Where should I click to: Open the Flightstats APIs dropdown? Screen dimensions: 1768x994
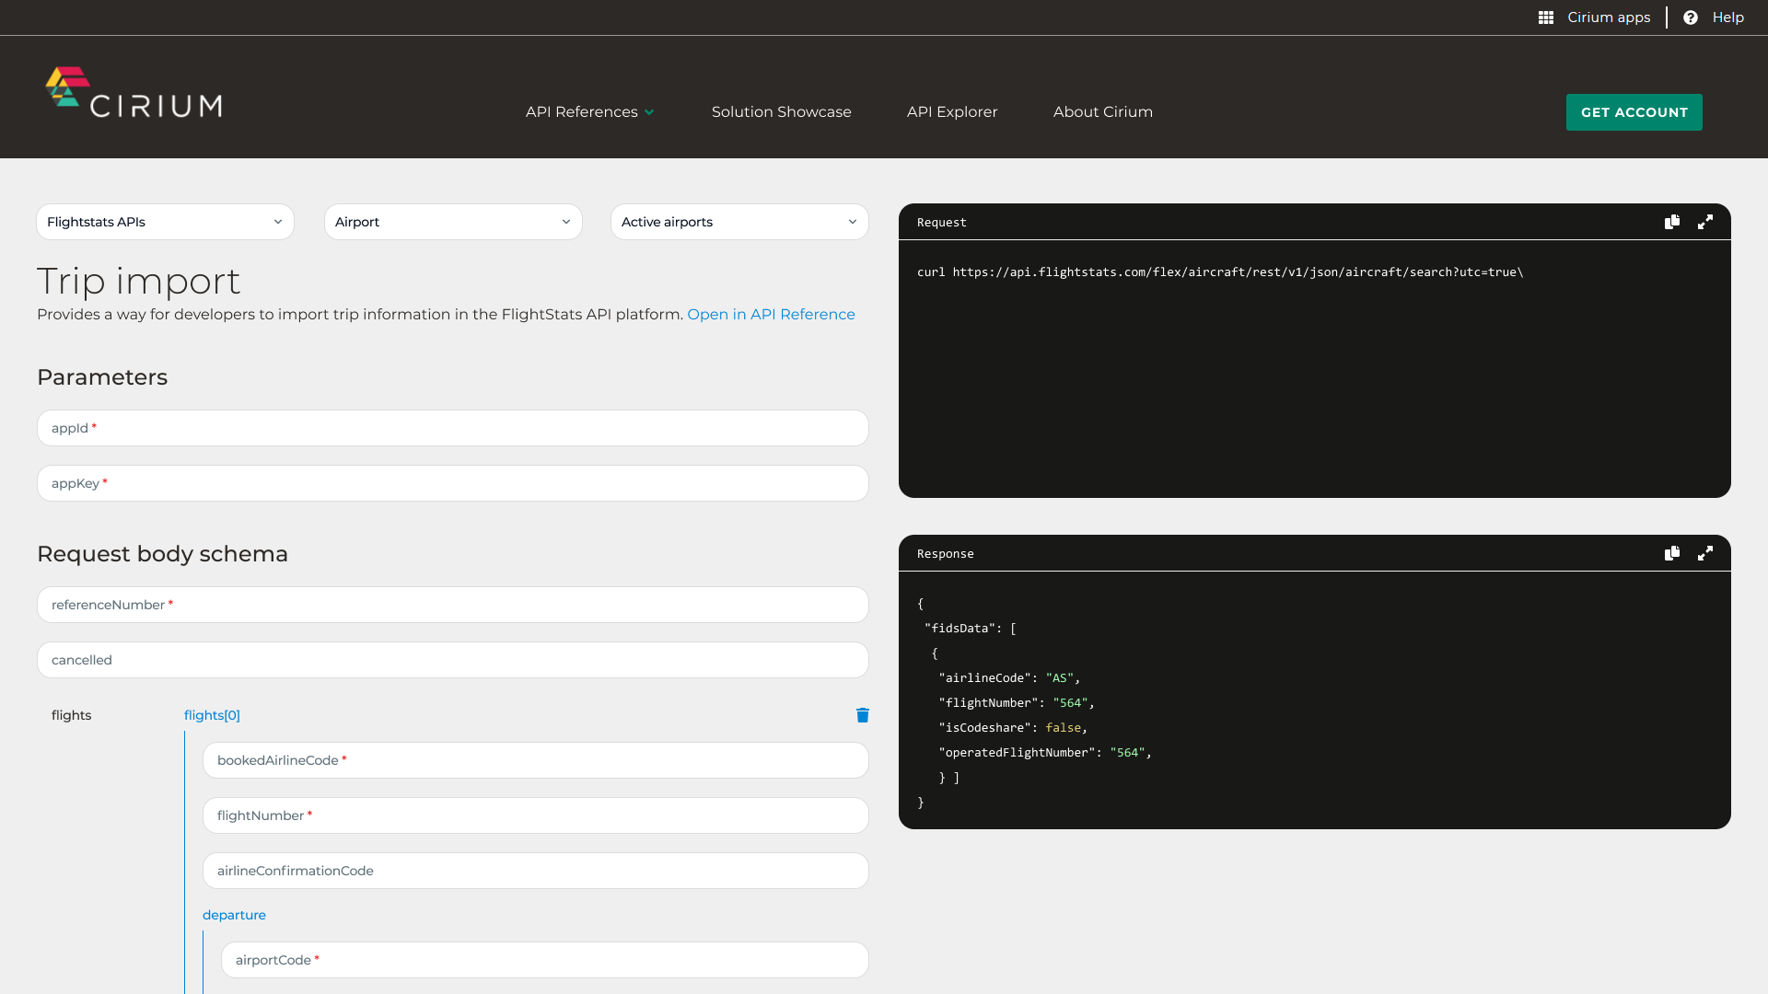coord(166,222)
